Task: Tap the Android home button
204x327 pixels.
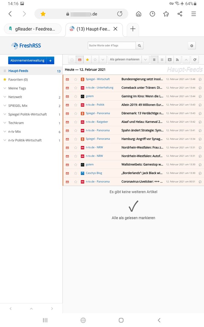Action: (121, 320)
